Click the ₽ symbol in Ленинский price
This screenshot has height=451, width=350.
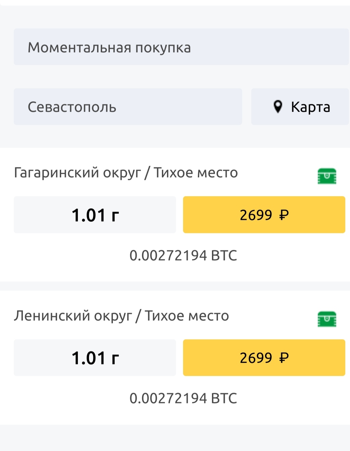pyautogui.click(x=284, y=358)
